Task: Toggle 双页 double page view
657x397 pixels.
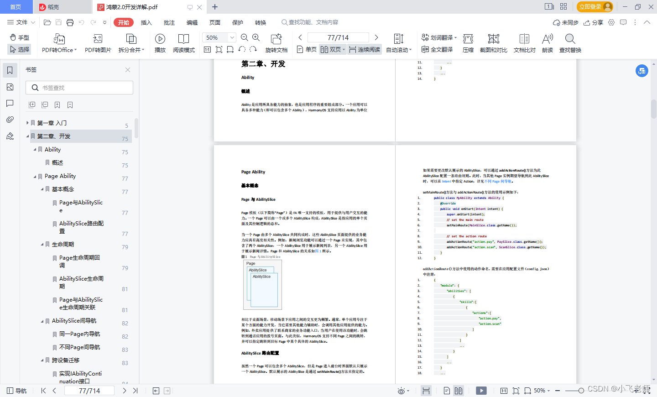Action: tap(333, 49)
